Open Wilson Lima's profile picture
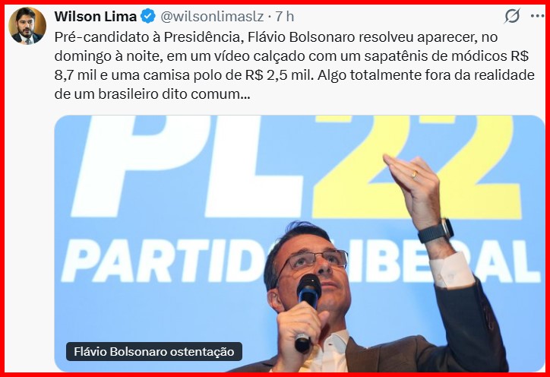The width and height of the screenshot is (550, 377). tap(27, 26)
